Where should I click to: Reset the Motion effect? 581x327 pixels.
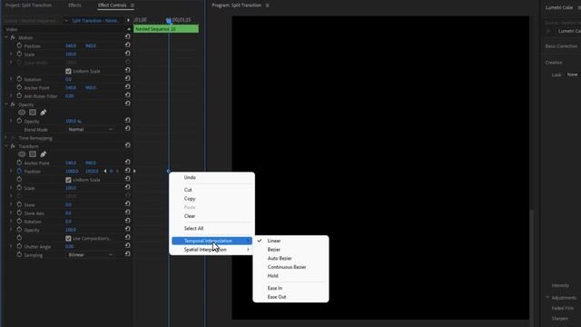pyautogui.click(x=127, y=36)
